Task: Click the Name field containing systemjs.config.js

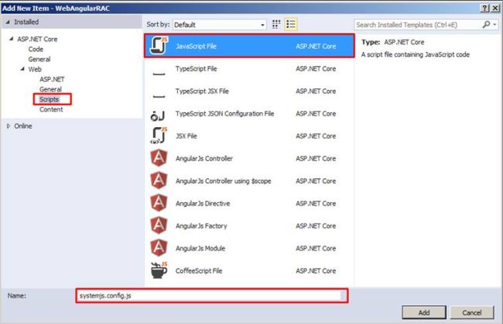Action: tap(212, 296)
